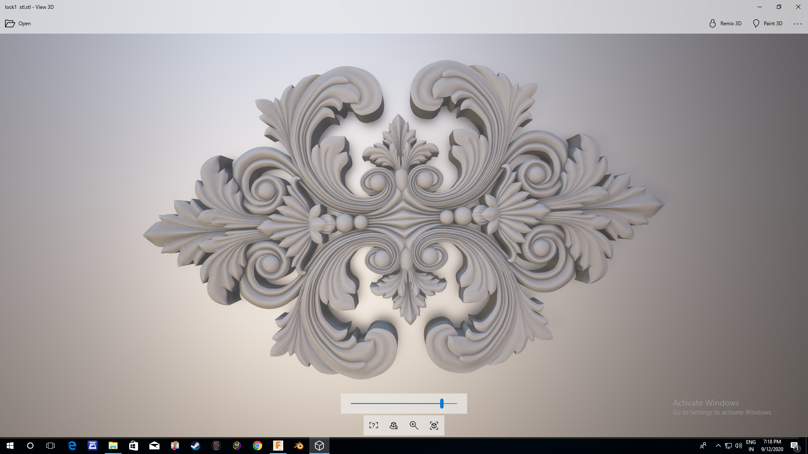808x454 pixels.
Task: Open the notification action center
Action: tap(795, 446)
